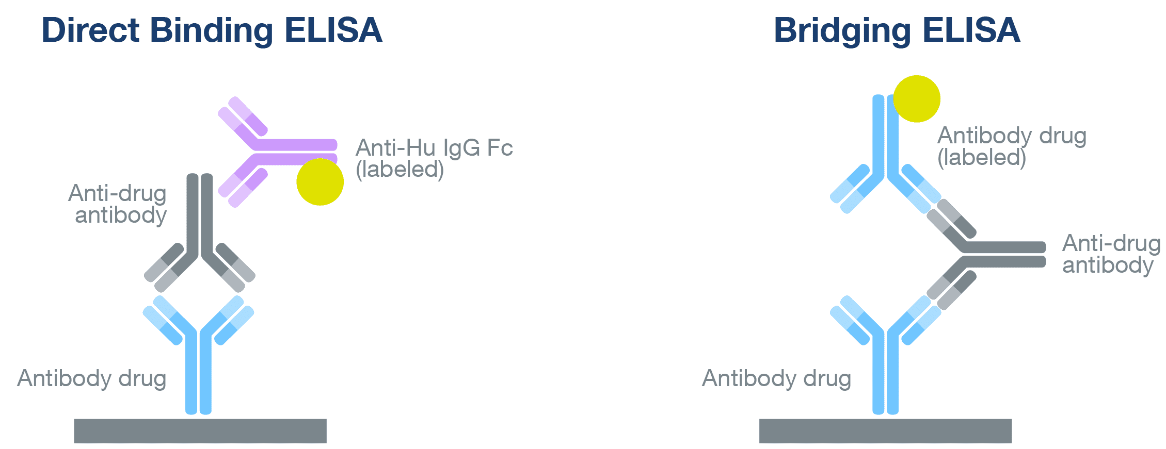Click the "Direct Binding ELISA" heading
The width and height of the screenshot is (1166, 449).
tap(212, 30)
